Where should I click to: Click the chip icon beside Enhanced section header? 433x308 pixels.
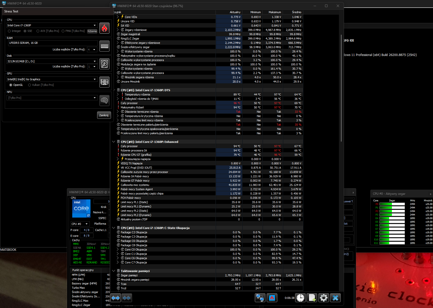point(118,142)
